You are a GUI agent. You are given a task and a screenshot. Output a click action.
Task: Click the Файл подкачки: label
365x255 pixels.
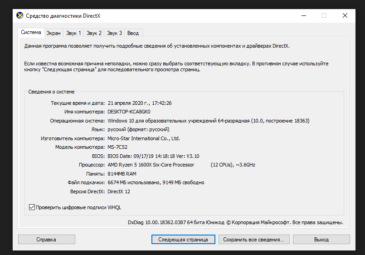click(86, 182)
